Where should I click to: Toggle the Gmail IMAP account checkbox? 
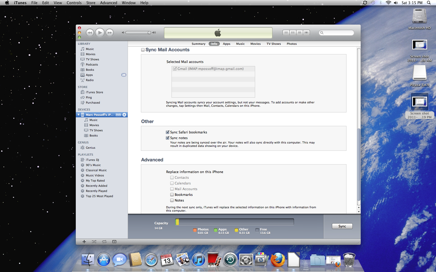(175, 69)
